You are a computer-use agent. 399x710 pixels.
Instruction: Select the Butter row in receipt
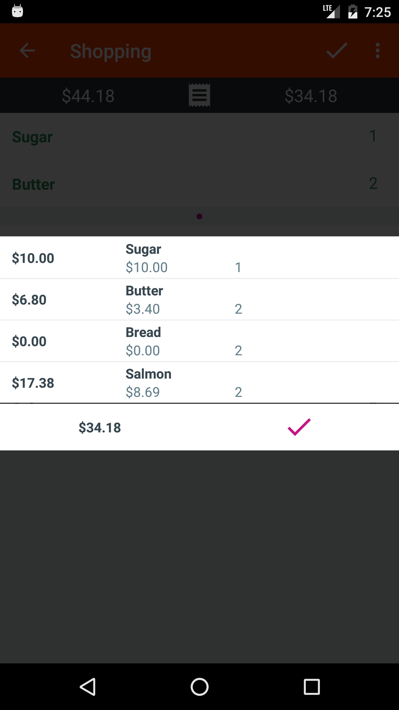(199, 300)
